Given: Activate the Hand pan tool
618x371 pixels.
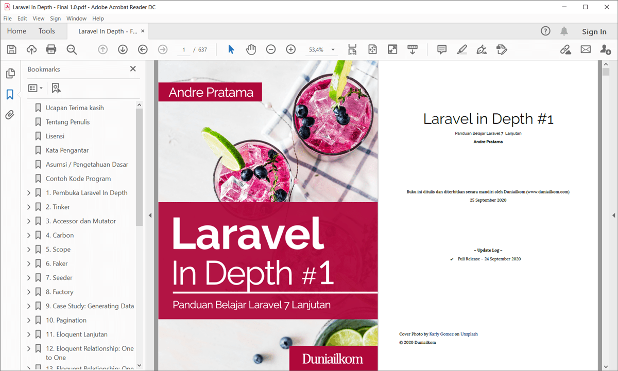Looking at the screenshot, I should (x=251, y=49).
